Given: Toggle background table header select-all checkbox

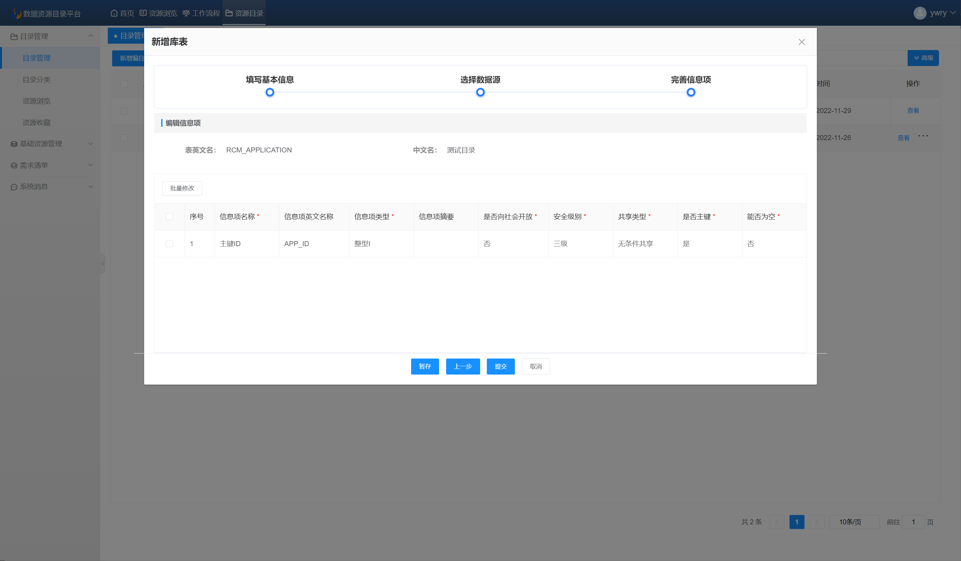Looking at the screenshot, I should (124, 84).
